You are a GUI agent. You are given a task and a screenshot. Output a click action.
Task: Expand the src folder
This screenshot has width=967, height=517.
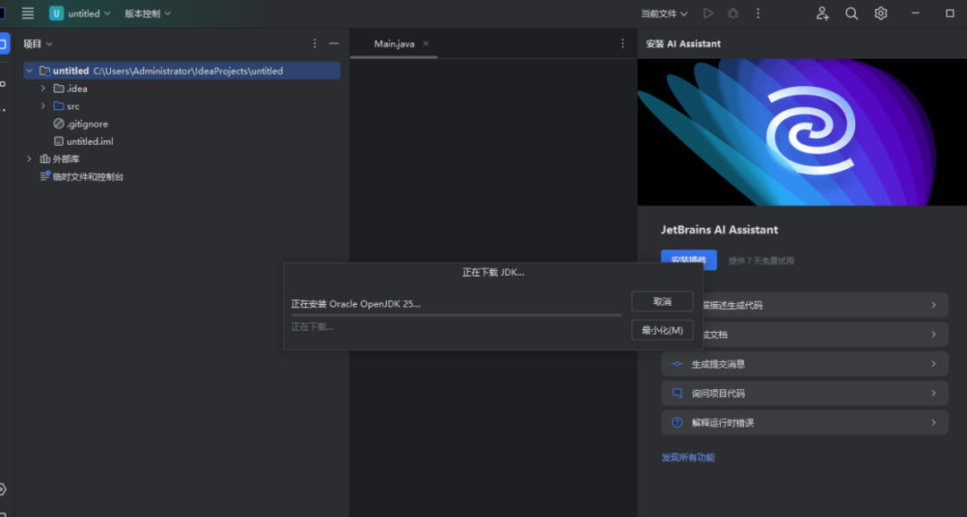click(43, 106)
